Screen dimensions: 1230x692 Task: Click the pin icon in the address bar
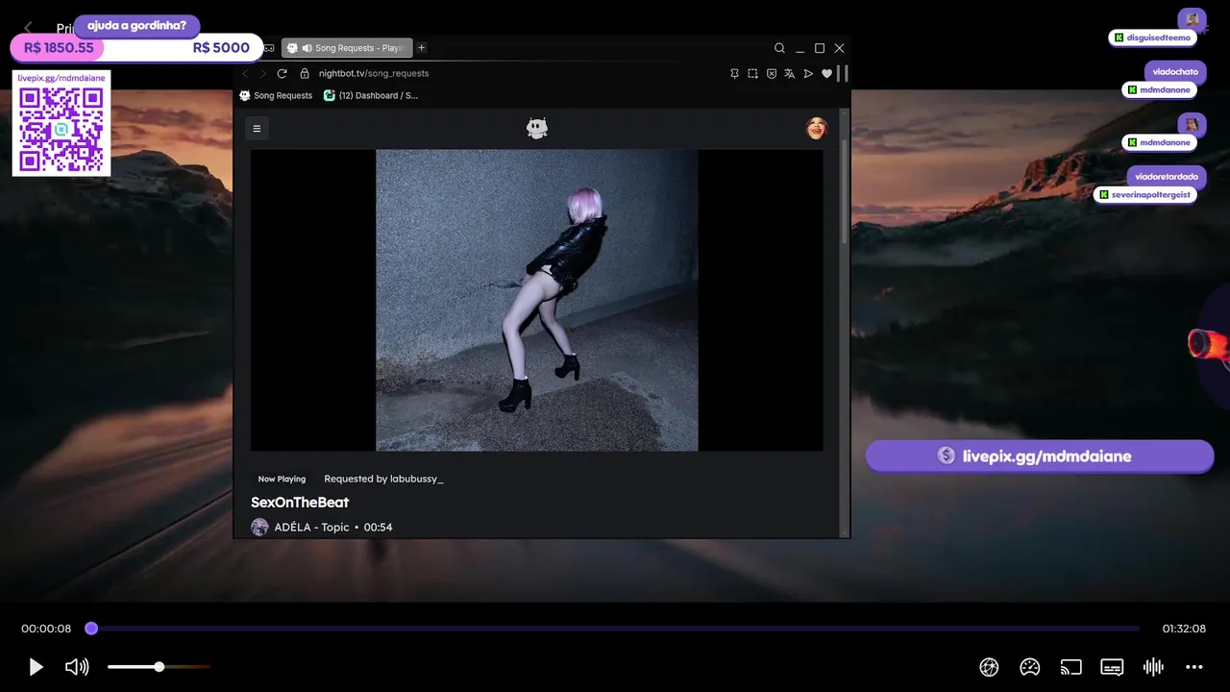click(x=734, y=73)
